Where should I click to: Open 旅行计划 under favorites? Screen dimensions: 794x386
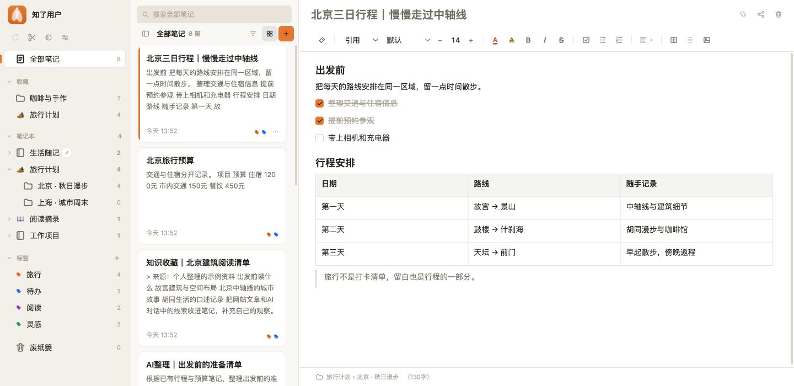[65, 115]
